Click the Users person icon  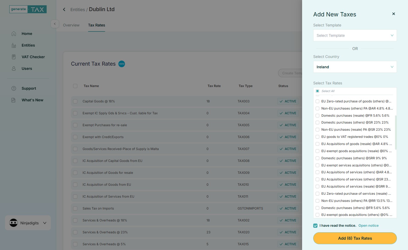[14, 69]
